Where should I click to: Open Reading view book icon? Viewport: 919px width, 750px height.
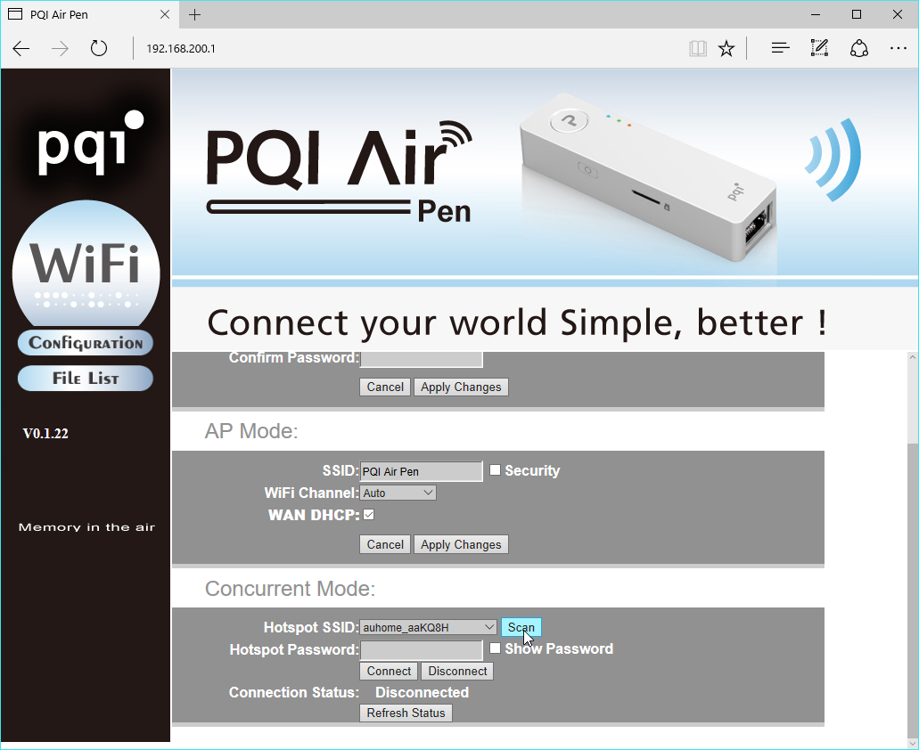click(697, 49)
